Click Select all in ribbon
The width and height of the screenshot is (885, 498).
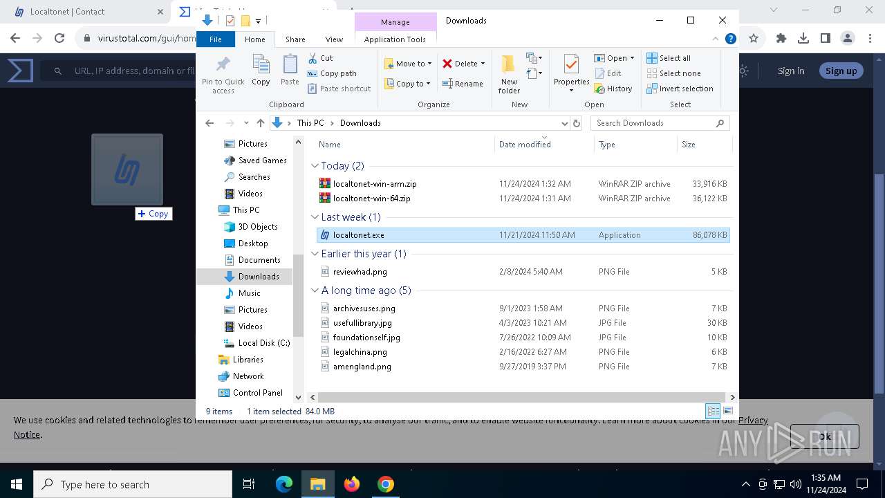(669, 58)
